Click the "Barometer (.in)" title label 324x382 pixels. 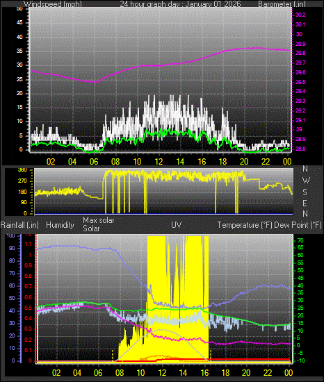click(282, 4)
